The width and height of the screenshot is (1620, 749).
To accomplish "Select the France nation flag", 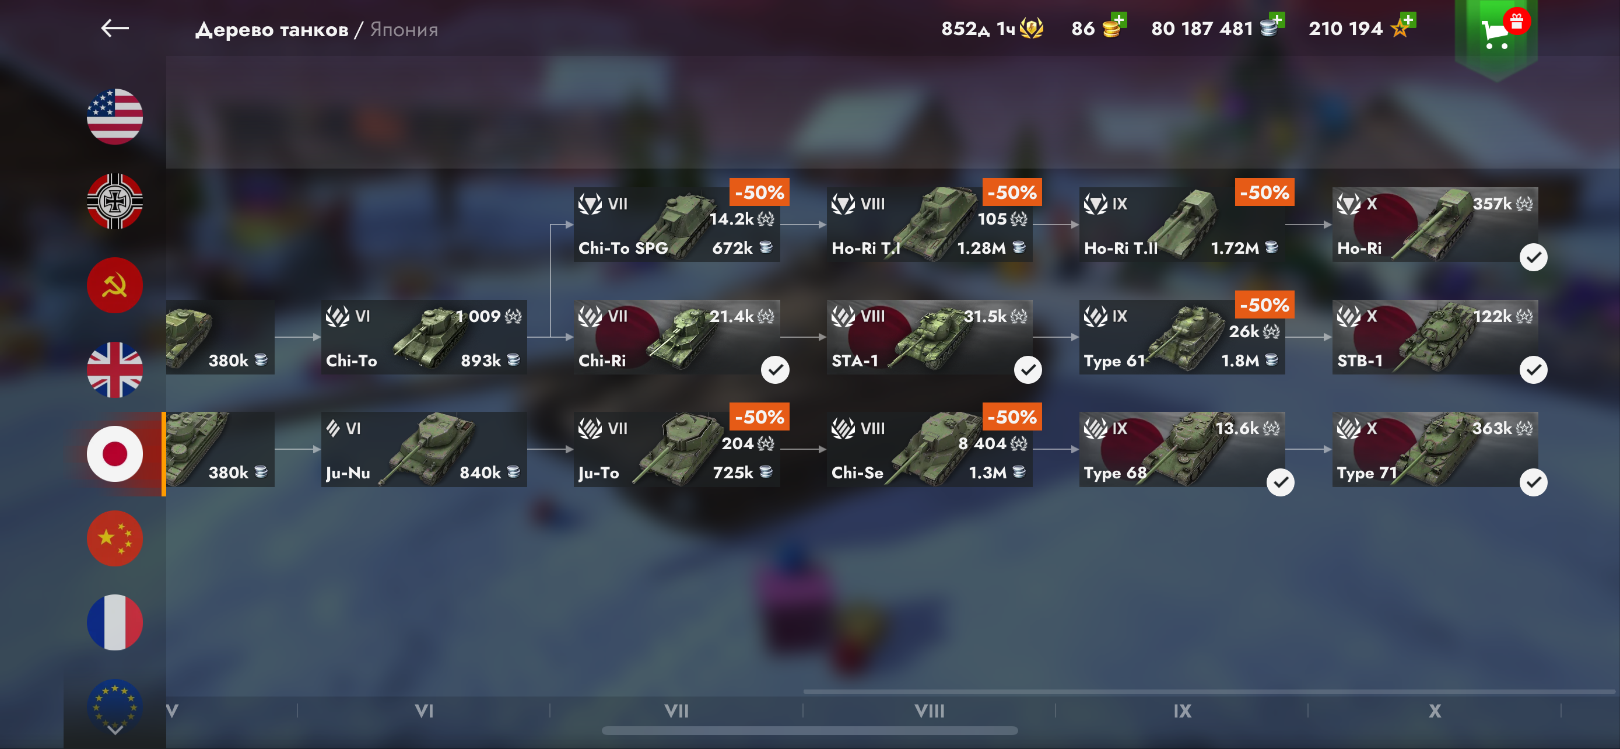I will point(114,622).
